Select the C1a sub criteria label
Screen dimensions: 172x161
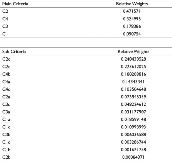click(x=6, y=119)
